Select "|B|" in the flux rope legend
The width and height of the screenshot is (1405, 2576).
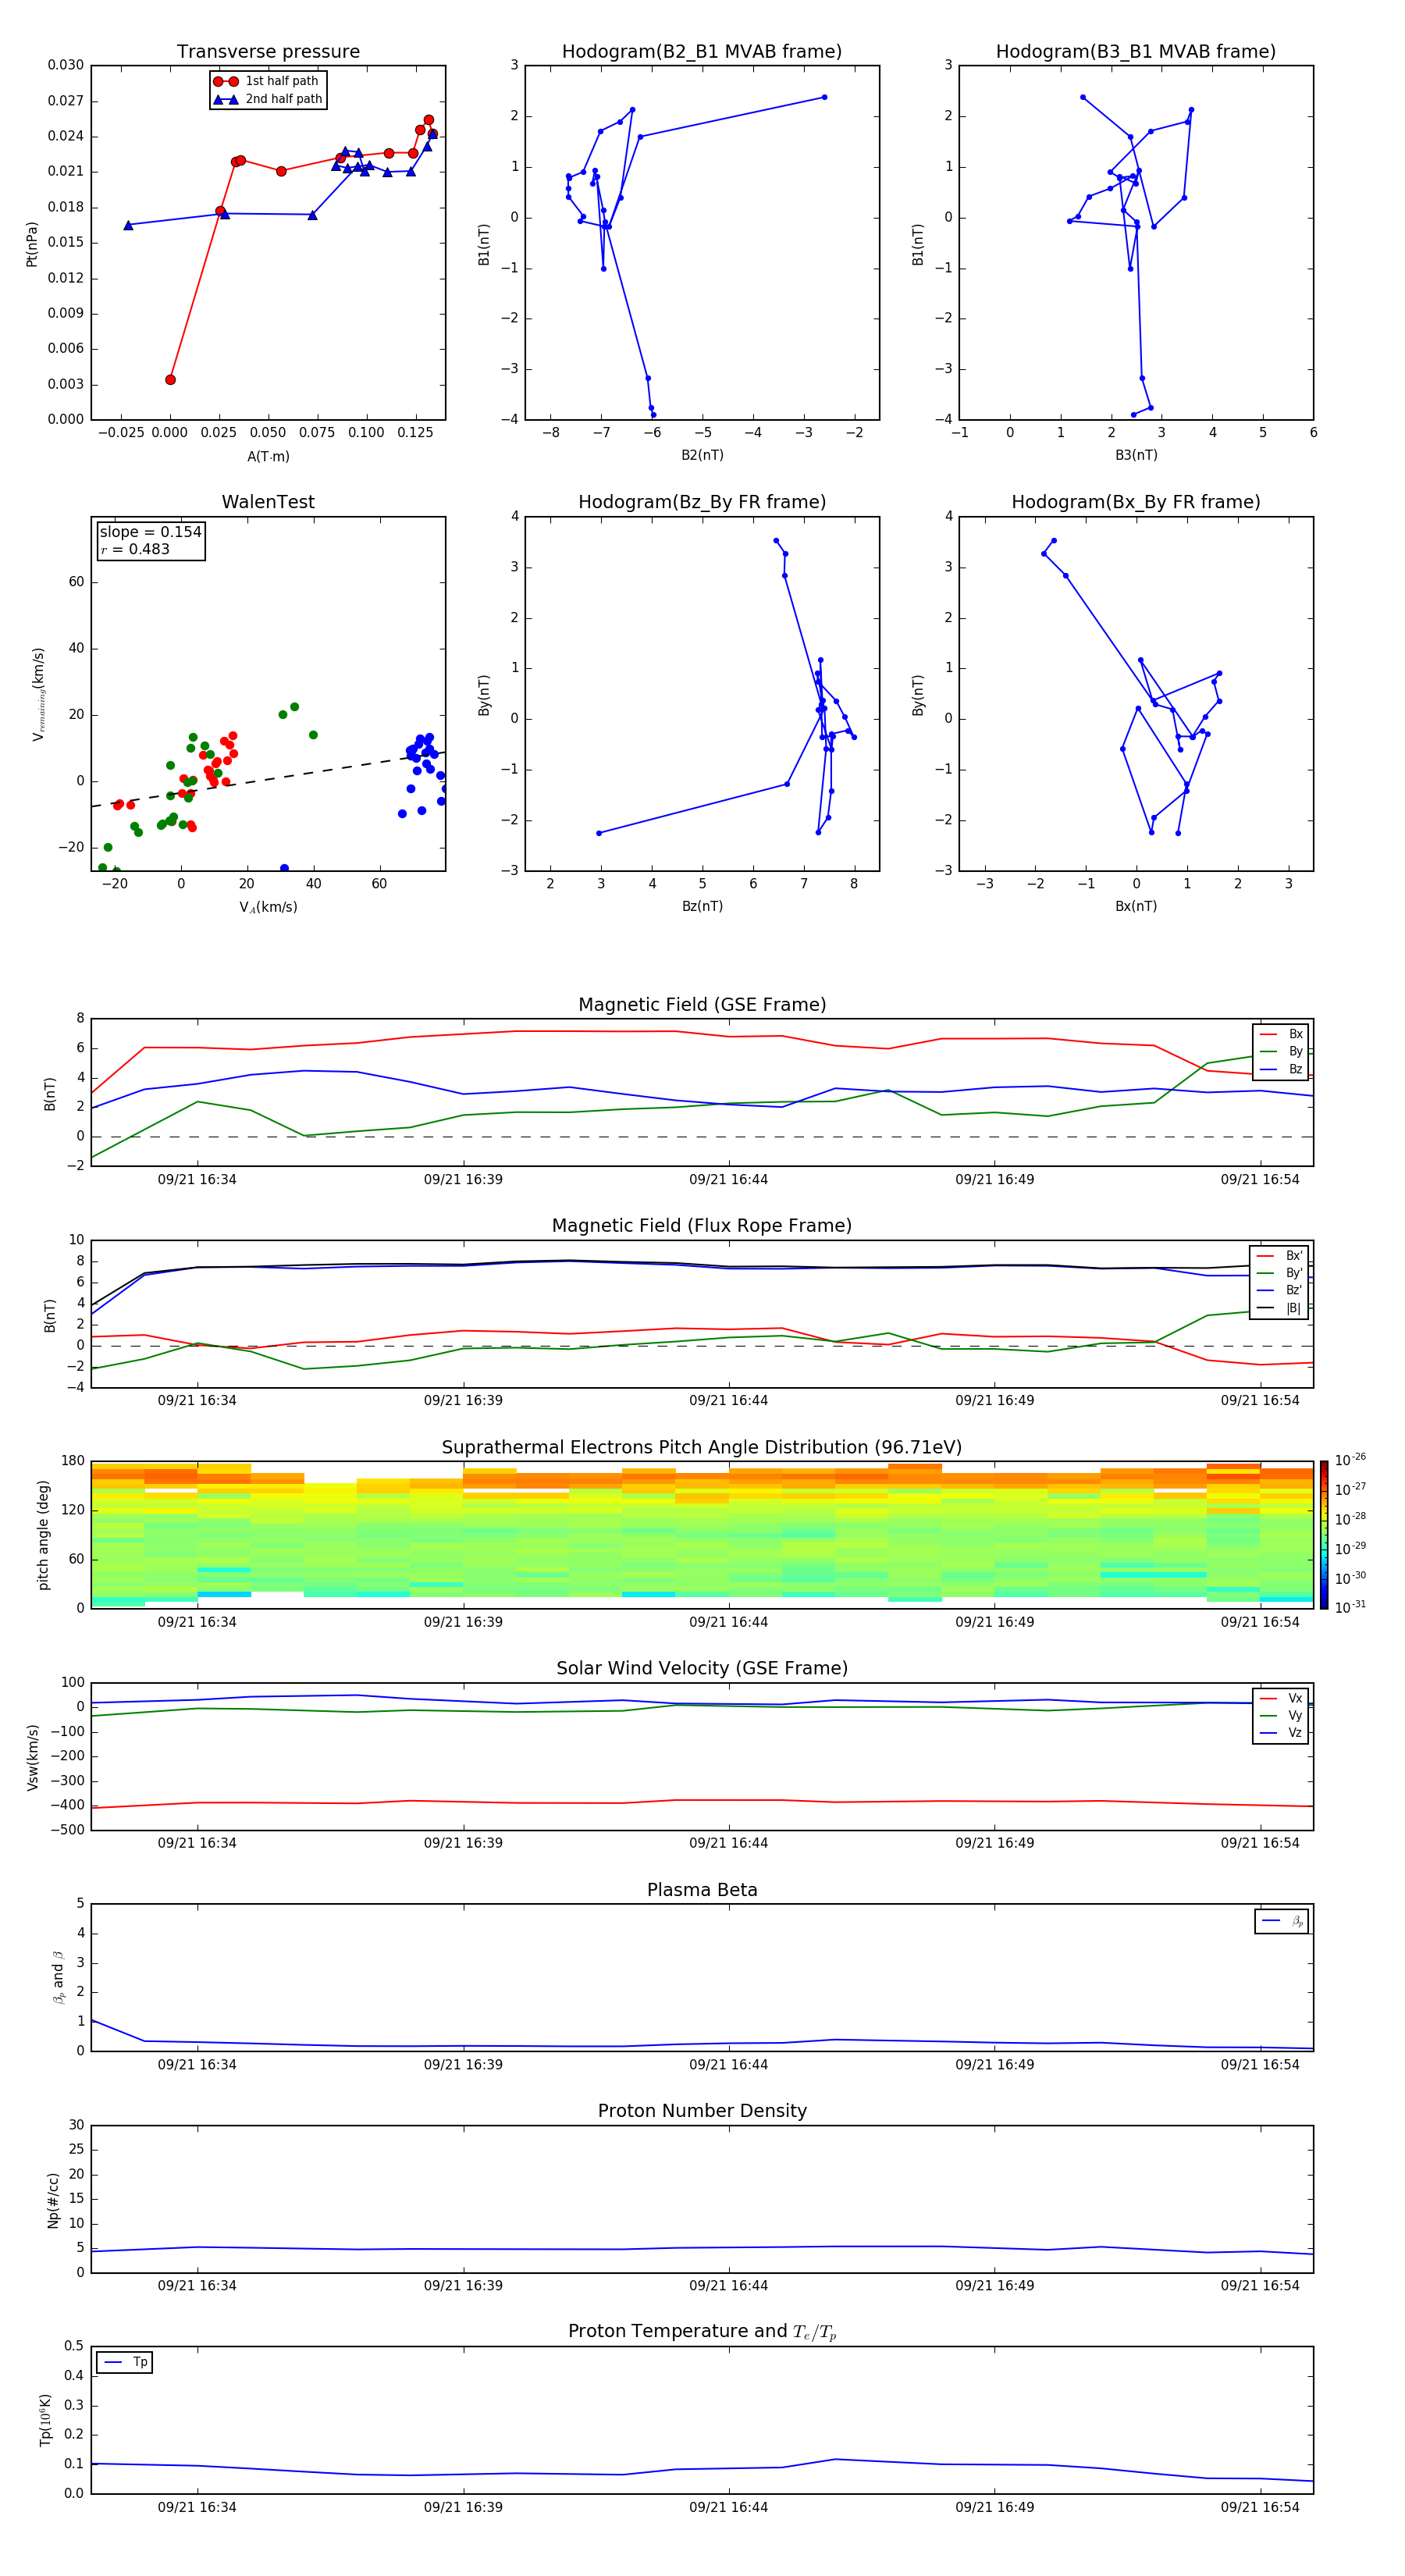[1279, 1308]
